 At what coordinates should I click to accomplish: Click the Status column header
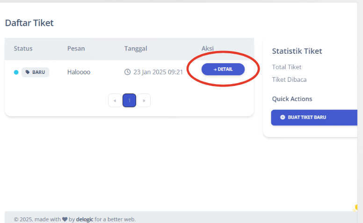pyautogui.click(x=23, y=49)
